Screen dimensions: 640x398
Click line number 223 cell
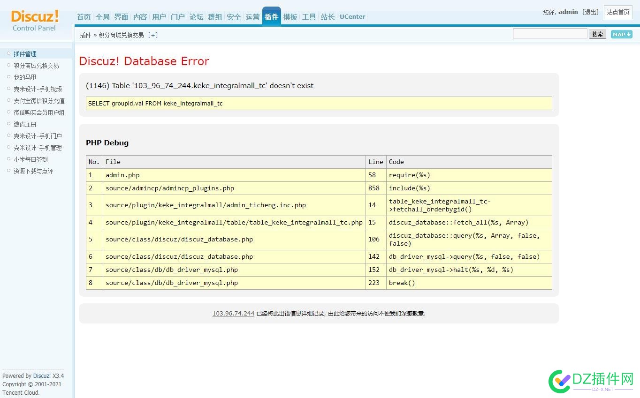click(376, 283)
